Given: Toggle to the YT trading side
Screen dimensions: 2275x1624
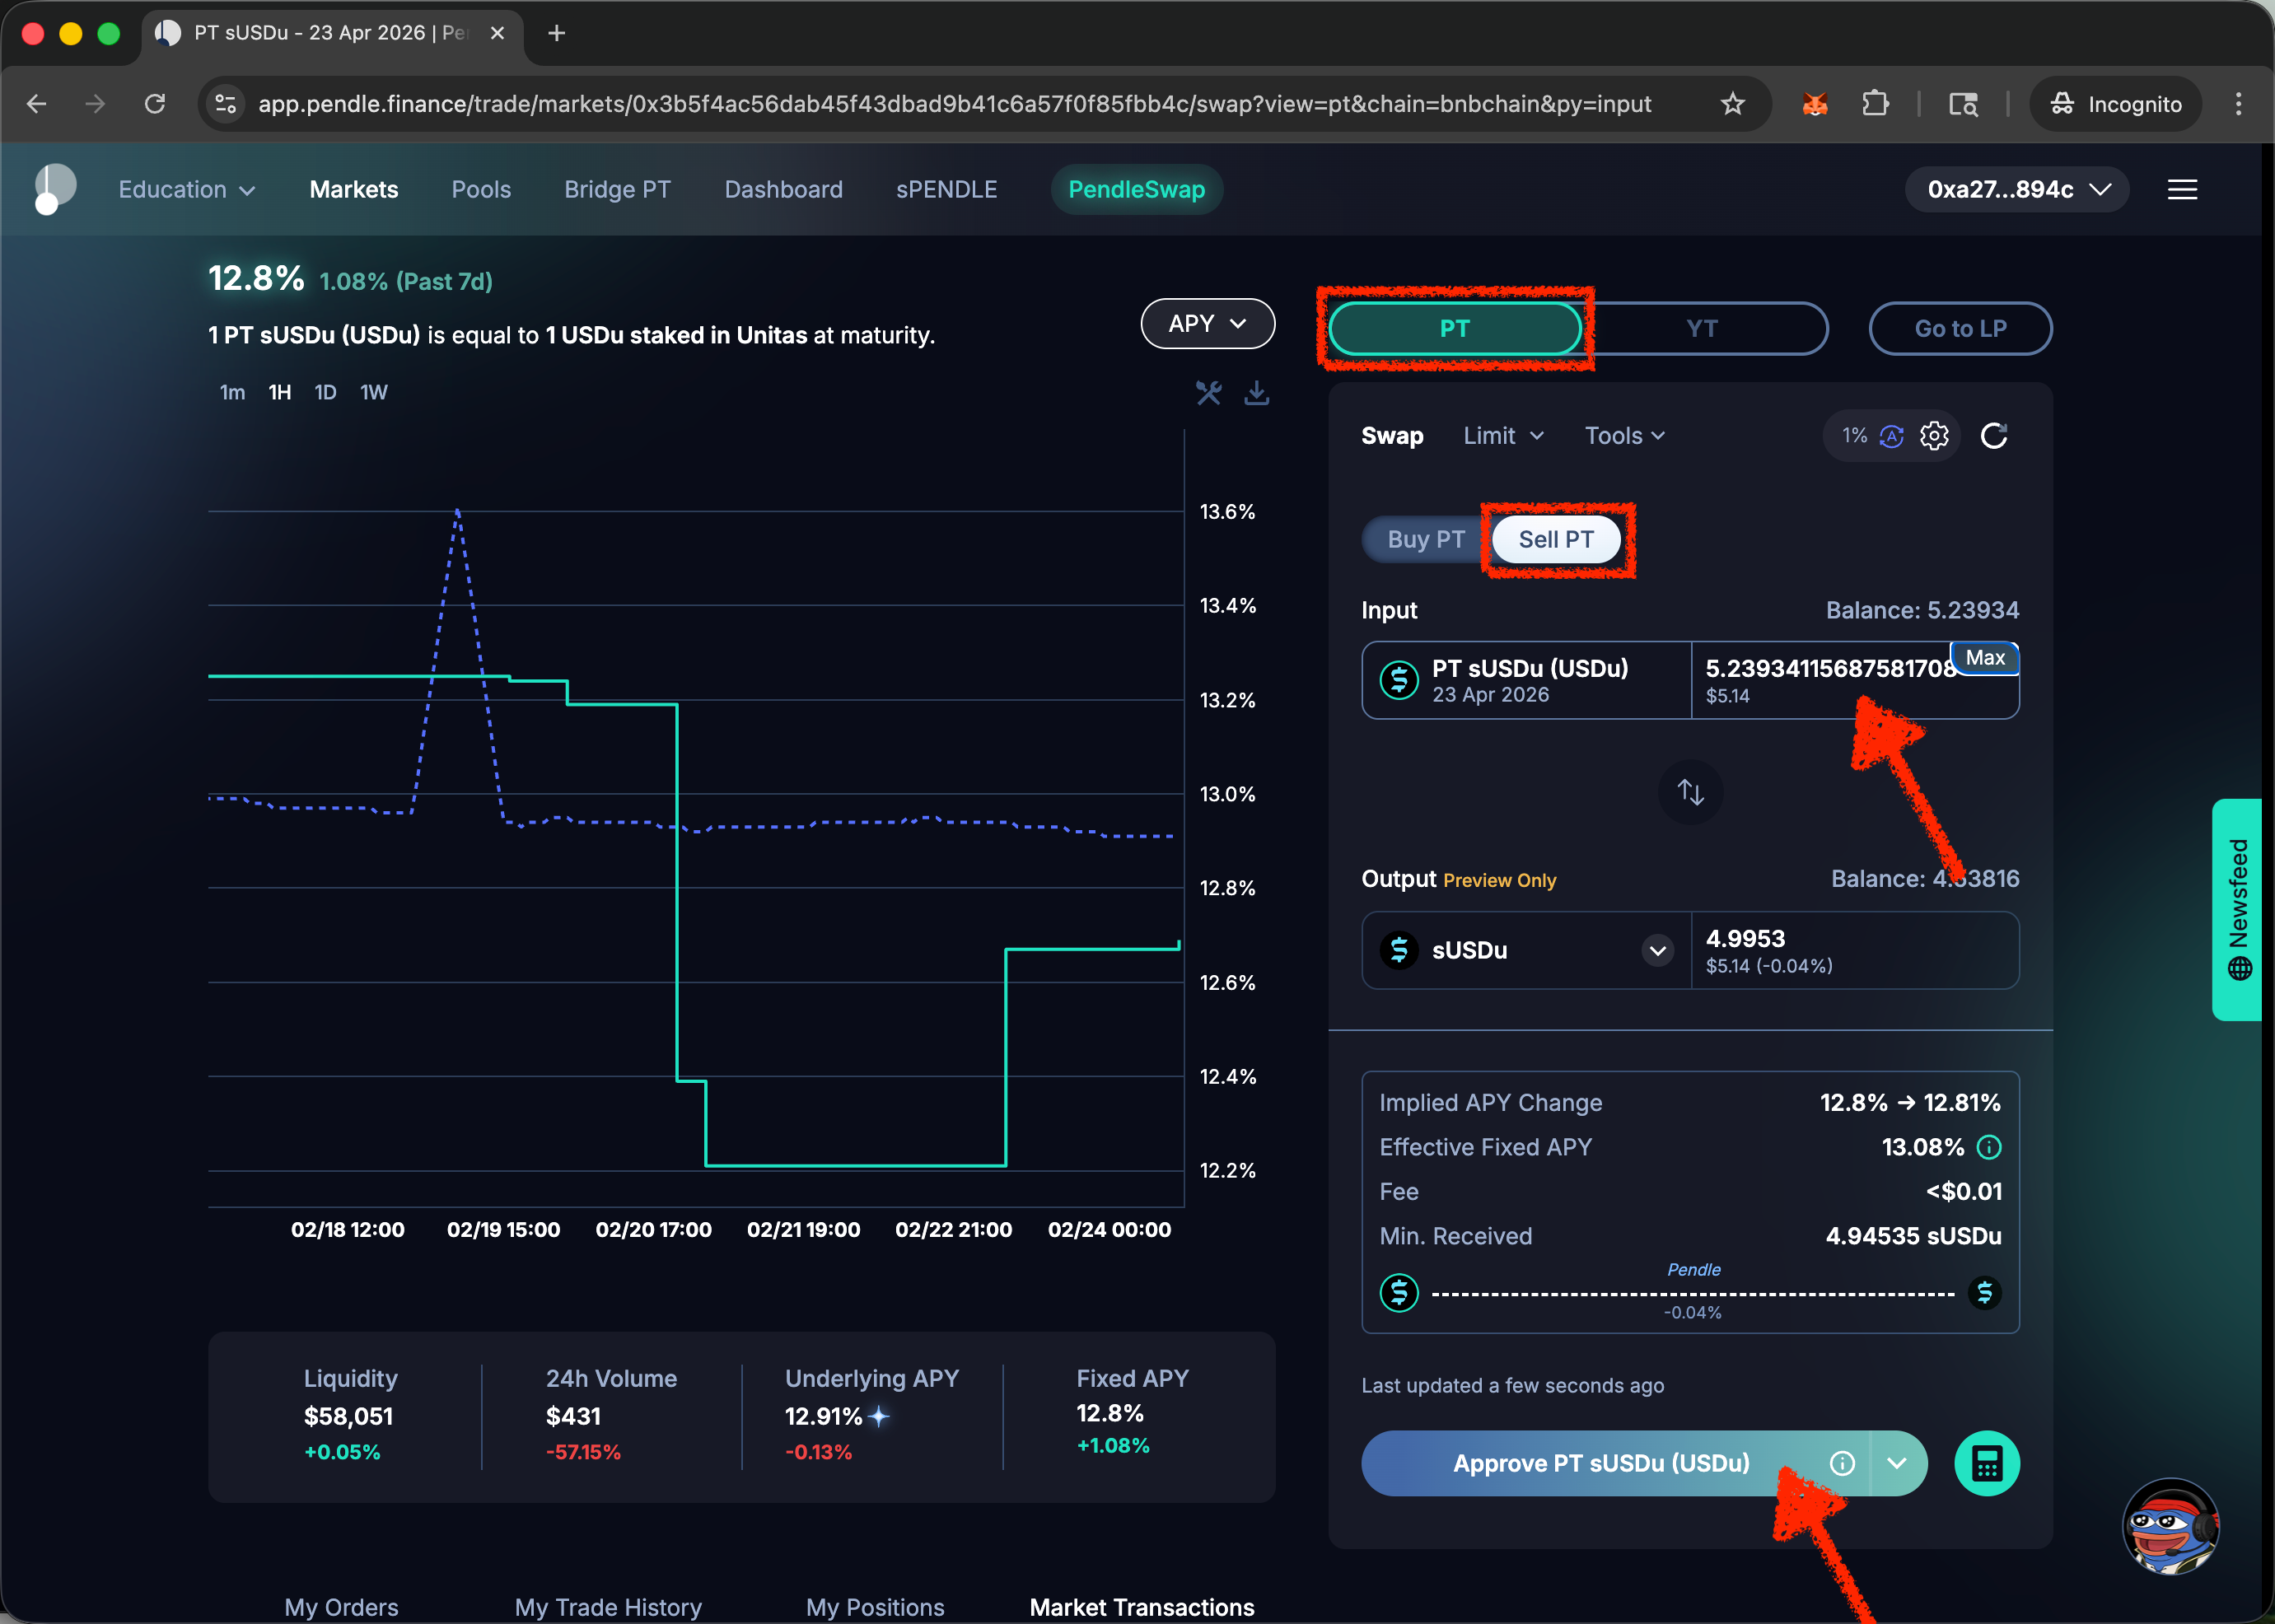Looking at the screenshot, I should point(1702,329).
